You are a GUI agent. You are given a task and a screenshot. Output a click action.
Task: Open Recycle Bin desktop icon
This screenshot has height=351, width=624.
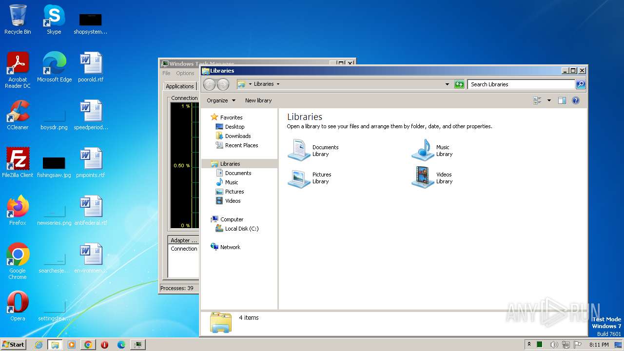(18, 19)
